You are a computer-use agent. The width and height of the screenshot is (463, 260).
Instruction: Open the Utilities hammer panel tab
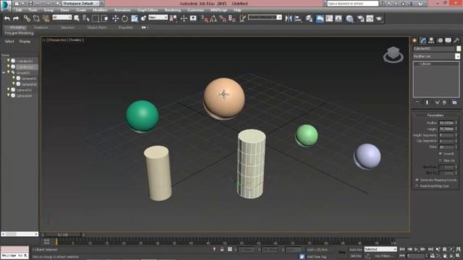click(456, 40)
